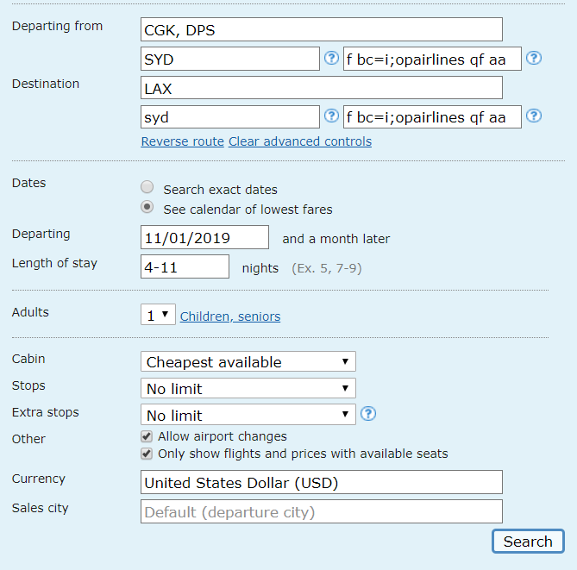This screenshot has width=577, height=570.
Task: Click help icon beside destination syd routing field
Action: pyautogui.click(x=330, y=116)
